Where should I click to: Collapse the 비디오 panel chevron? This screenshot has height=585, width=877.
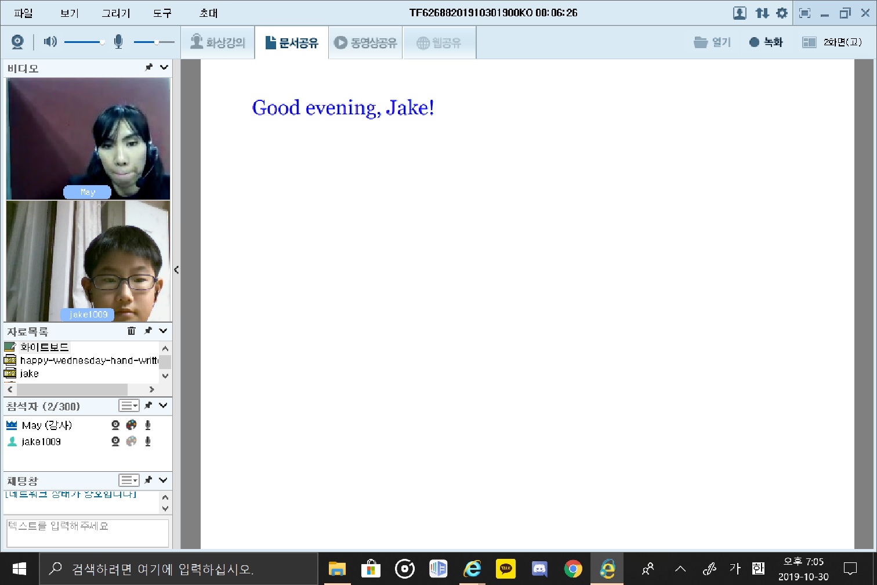click(x=164, y=67)
